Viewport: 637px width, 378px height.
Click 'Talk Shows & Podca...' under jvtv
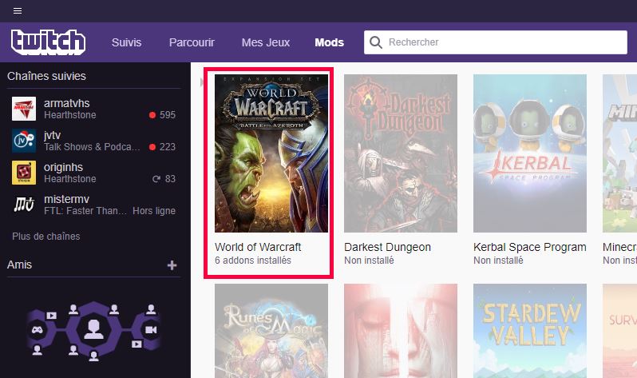92,147
